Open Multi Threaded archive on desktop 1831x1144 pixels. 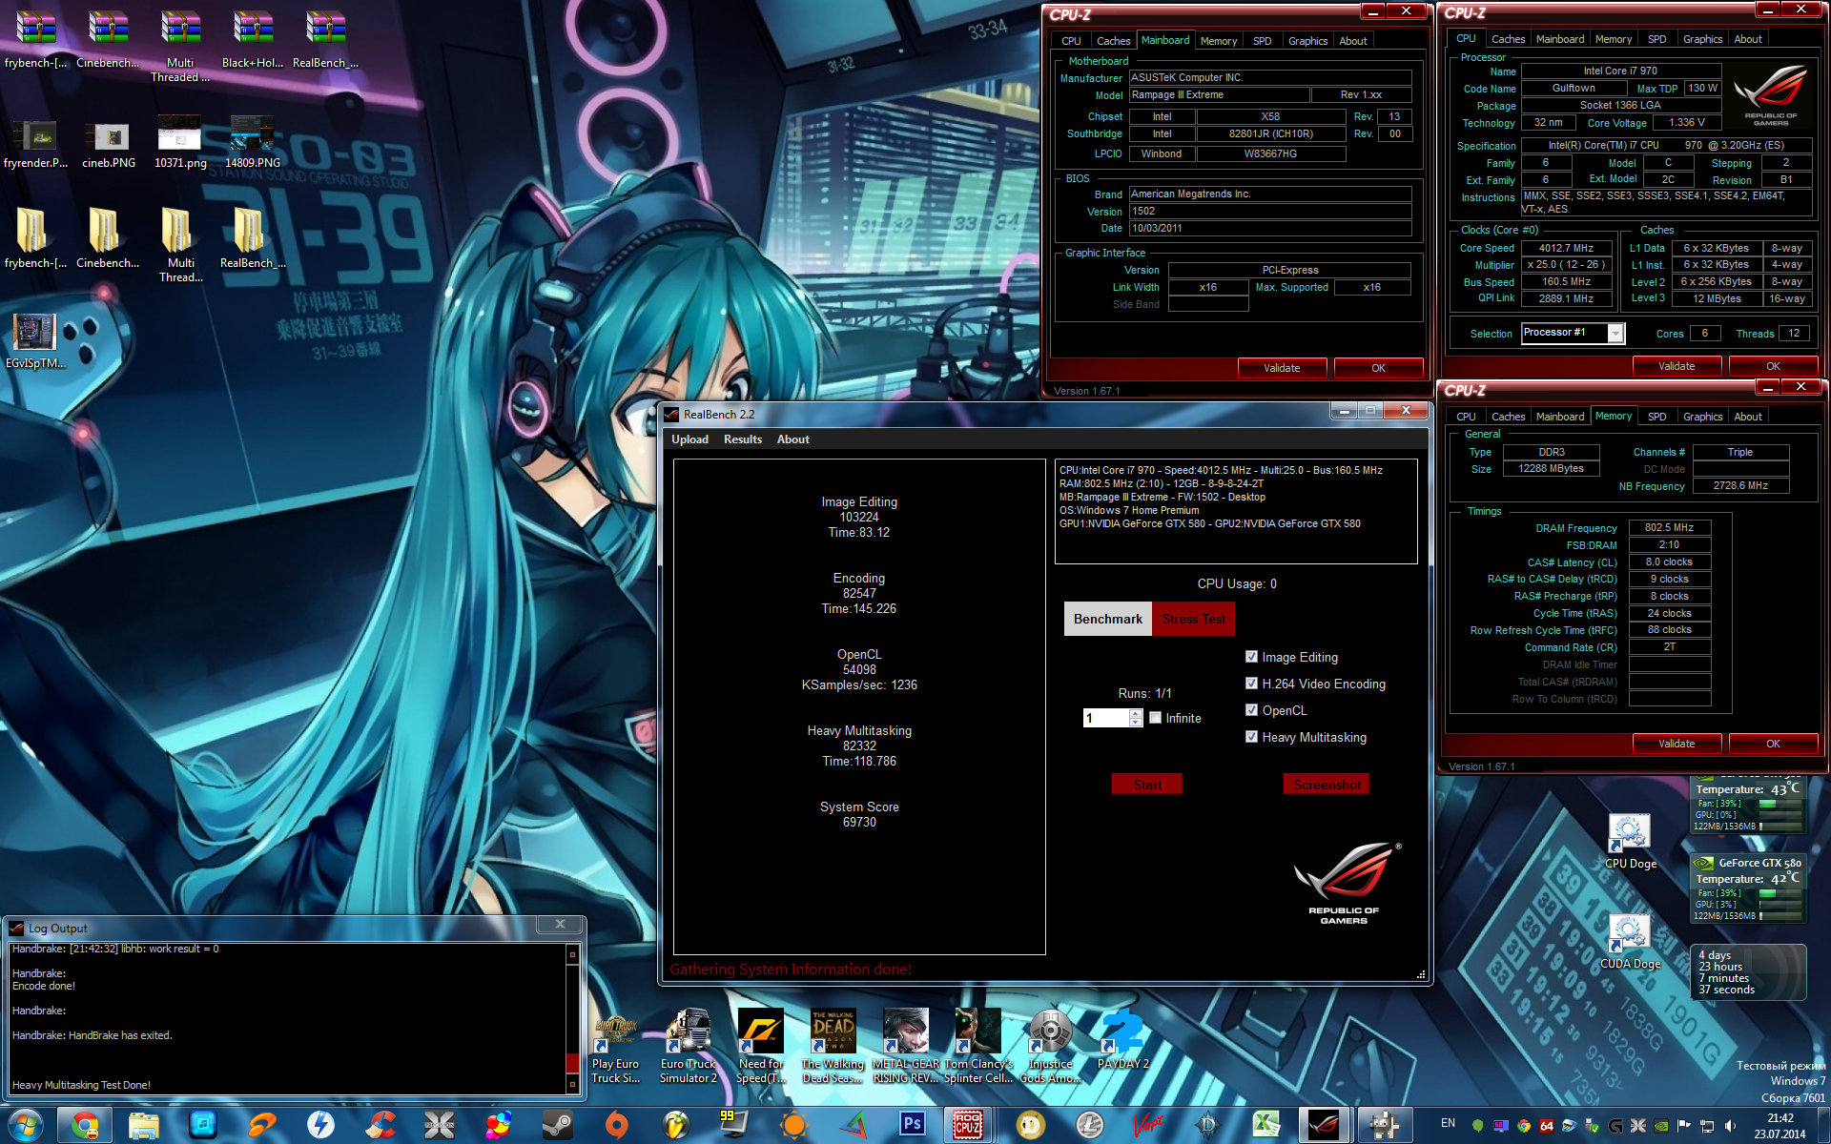click(180, 46)
